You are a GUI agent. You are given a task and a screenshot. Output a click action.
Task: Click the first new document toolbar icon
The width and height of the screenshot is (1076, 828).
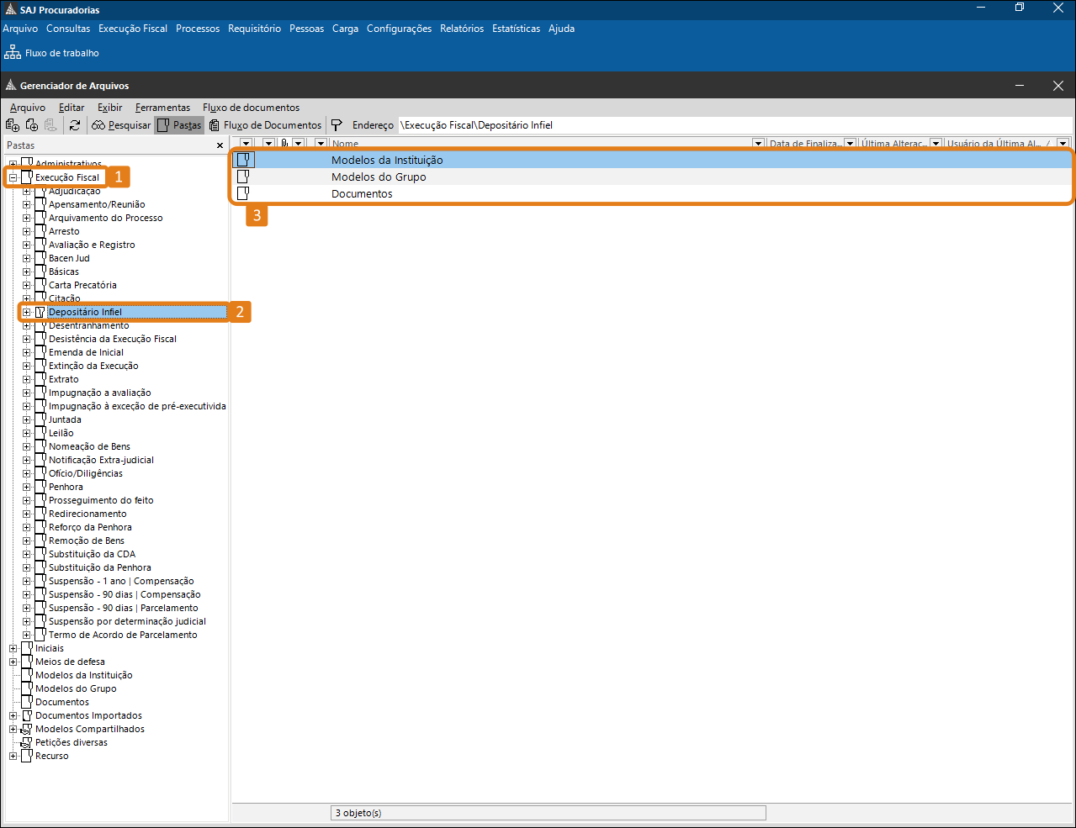(x=13, y=125)
